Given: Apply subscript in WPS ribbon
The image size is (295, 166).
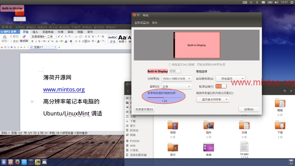Looking at the screenshot, I should tap(52, 41).
